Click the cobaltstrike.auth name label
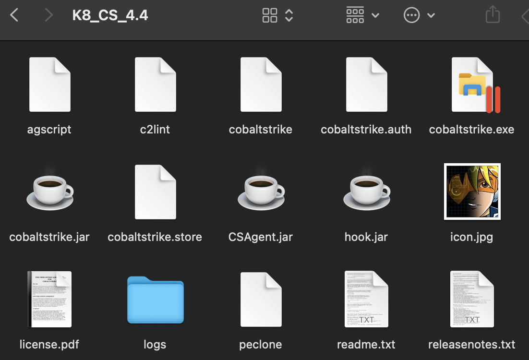The height and width of the screenshot is (360, 529). coord(366,130)
